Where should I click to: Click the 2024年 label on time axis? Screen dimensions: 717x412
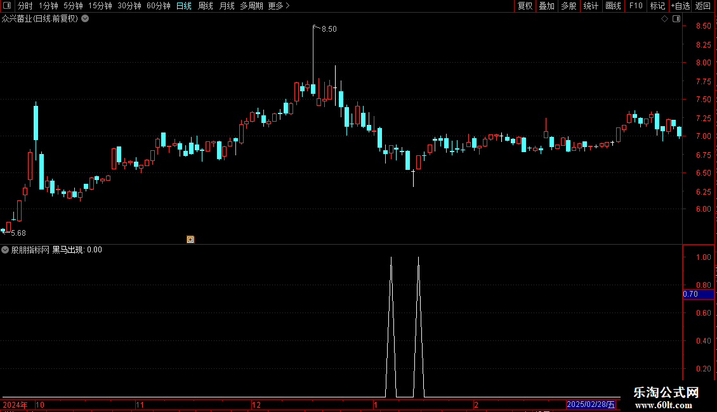coord(15,405)
